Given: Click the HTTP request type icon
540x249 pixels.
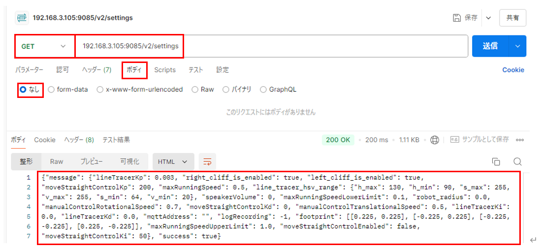Looking at the screenshot, I should tap(22, 18).
